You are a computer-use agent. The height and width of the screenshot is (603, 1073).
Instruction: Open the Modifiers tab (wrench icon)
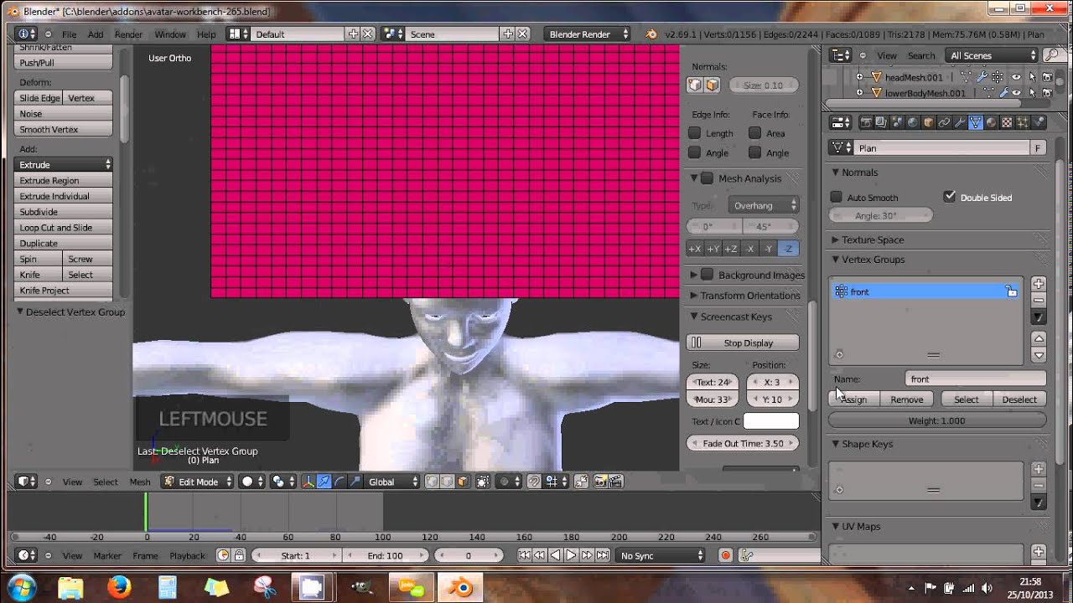960,122
